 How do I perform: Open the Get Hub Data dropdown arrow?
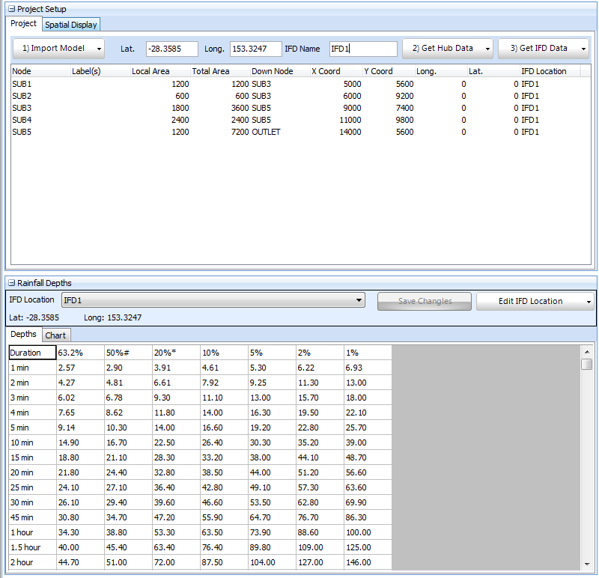pos(488,49)
